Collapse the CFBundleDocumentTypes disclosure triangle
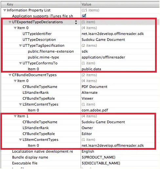Screen dimensions: 160x169 (x=10, y=75)
